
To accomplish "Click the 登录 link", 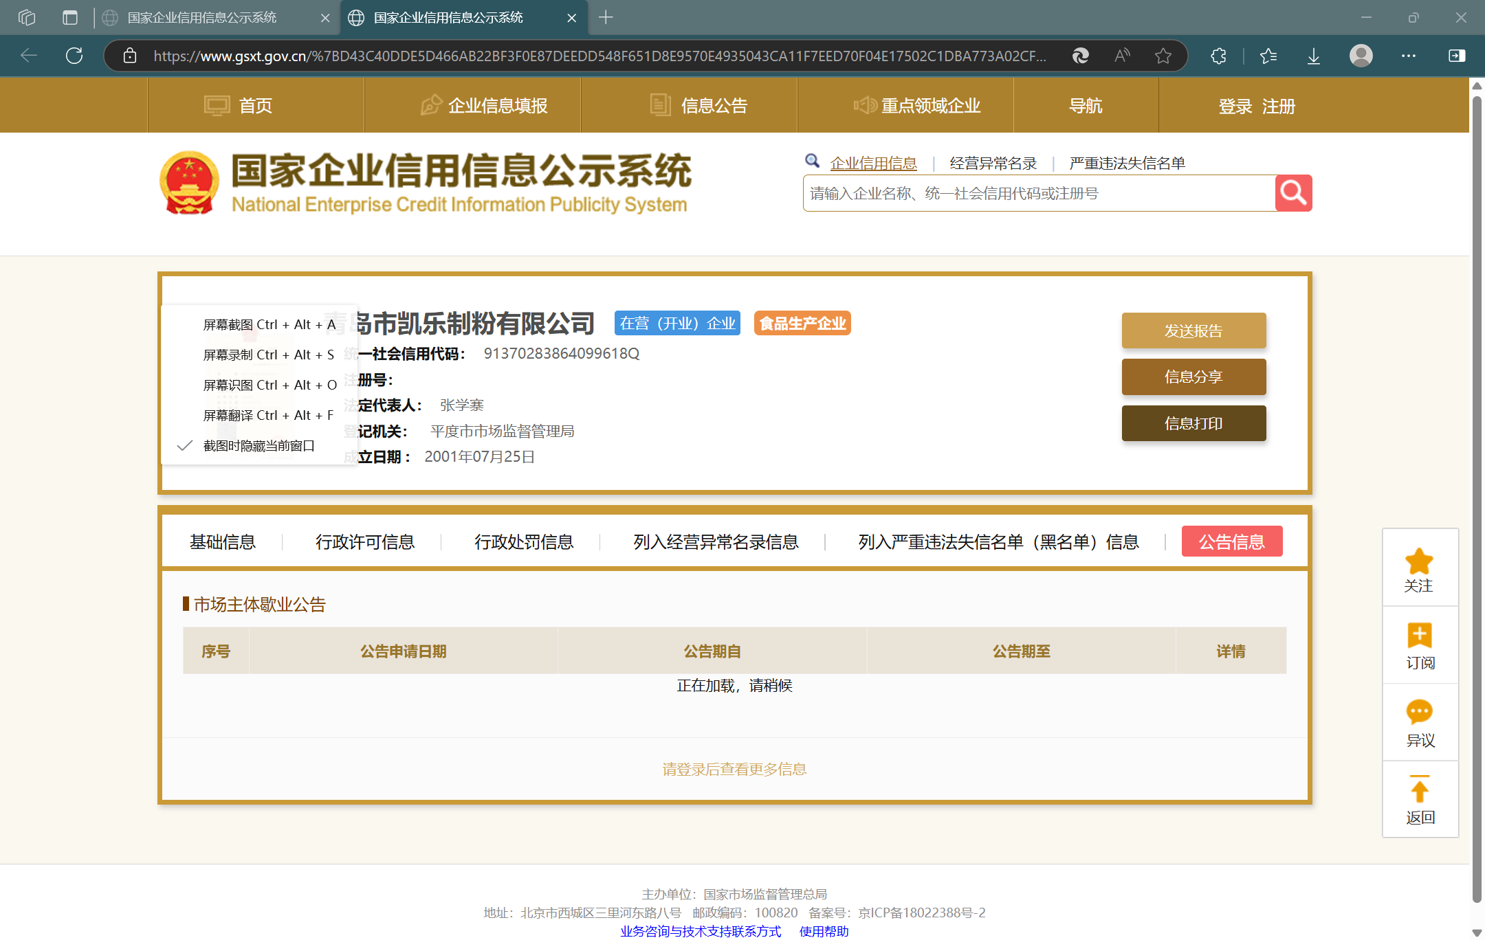I will coord(1235,107).
